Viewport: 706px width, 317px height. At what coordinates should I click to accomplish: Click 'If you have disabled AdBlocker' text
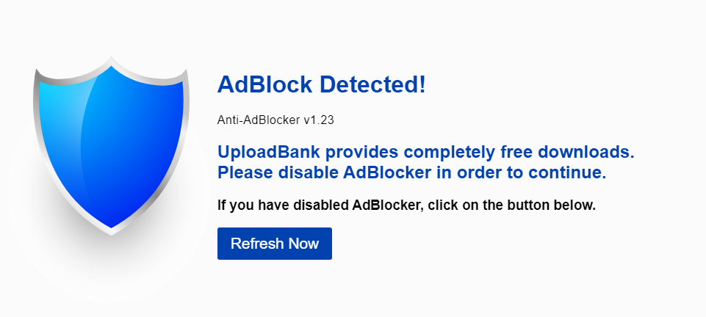pyautogui.click(x=319, y=205)
